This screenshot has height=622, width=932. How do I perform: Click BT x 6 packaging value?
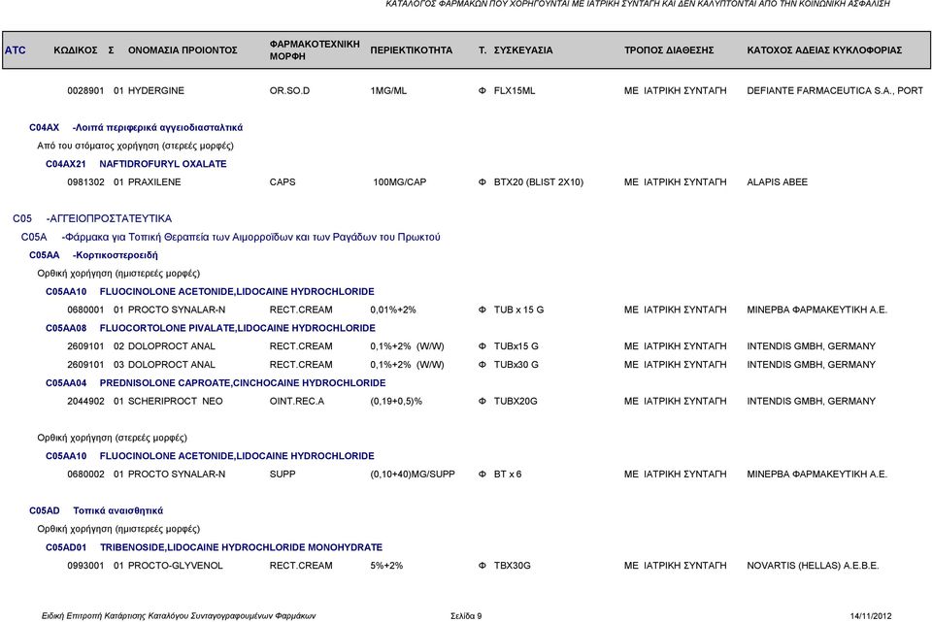[x=508, y=475]
